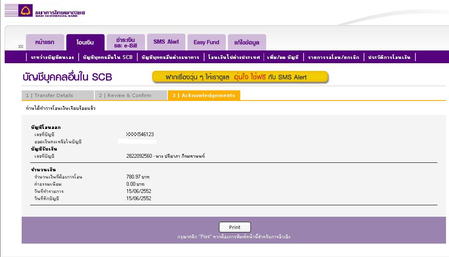The width and height of the screenshot is (449, 257).
Task: Click the date beside วันที่หักบัญชี
Action: [x=139, y=198]
